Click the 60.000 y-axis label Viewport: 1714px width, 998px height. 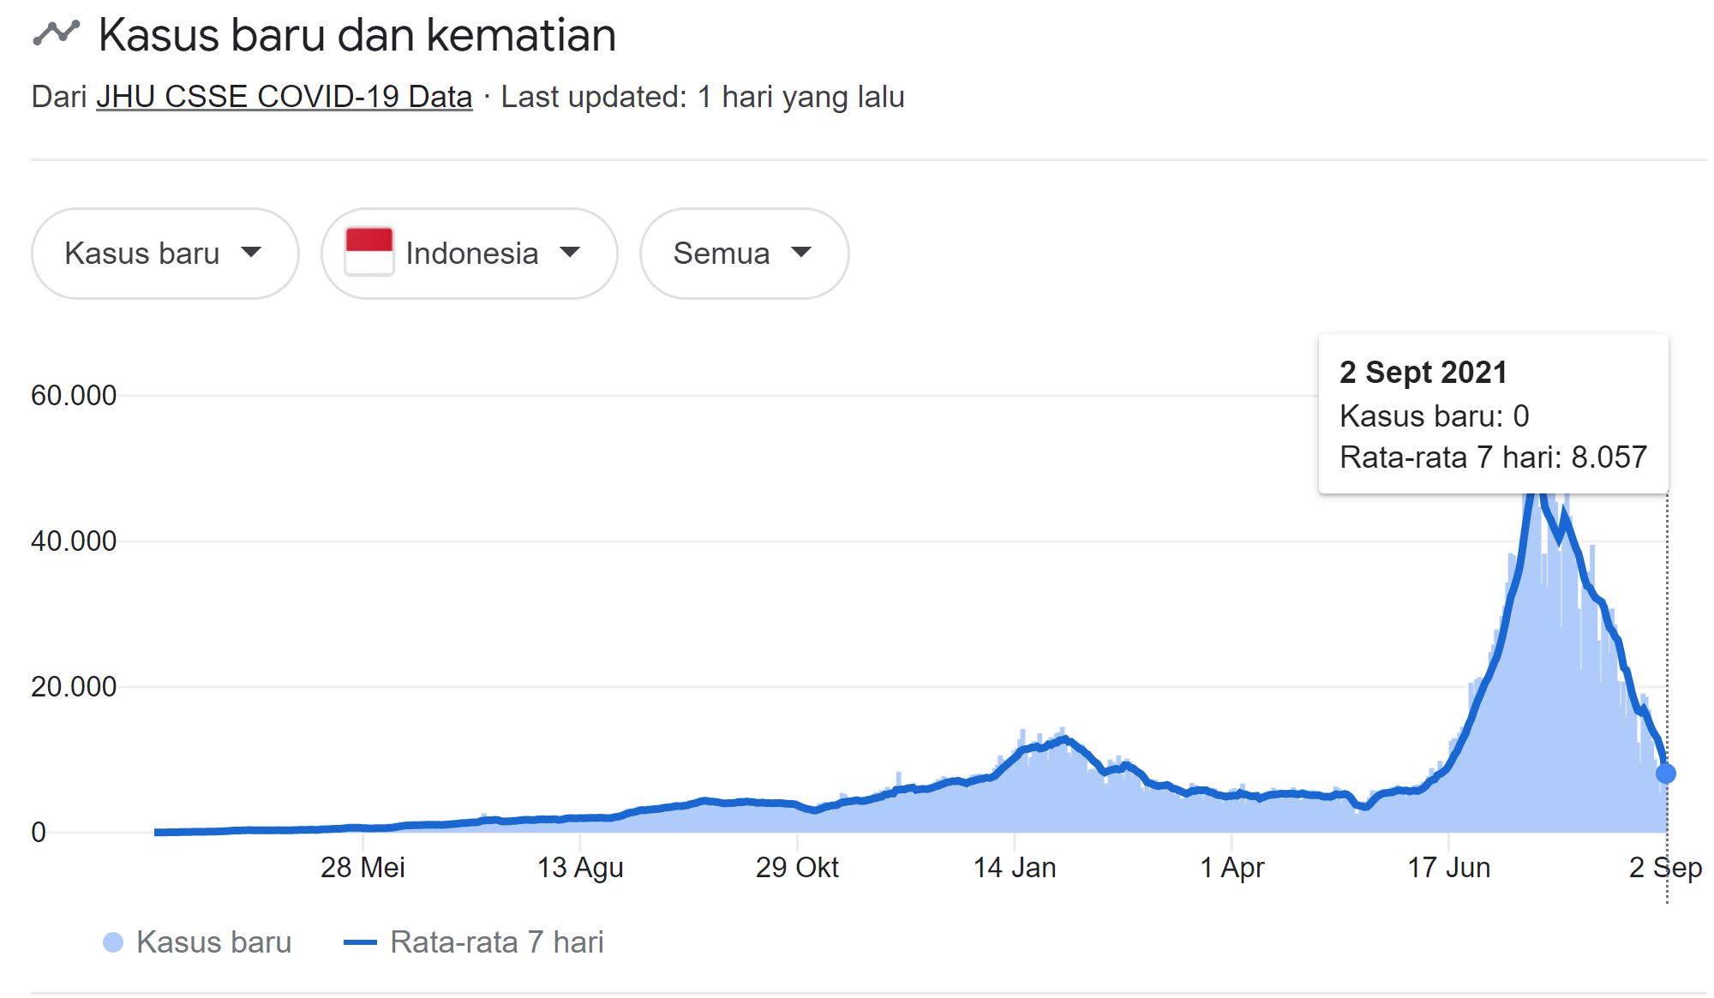click(x=74, y=396)
